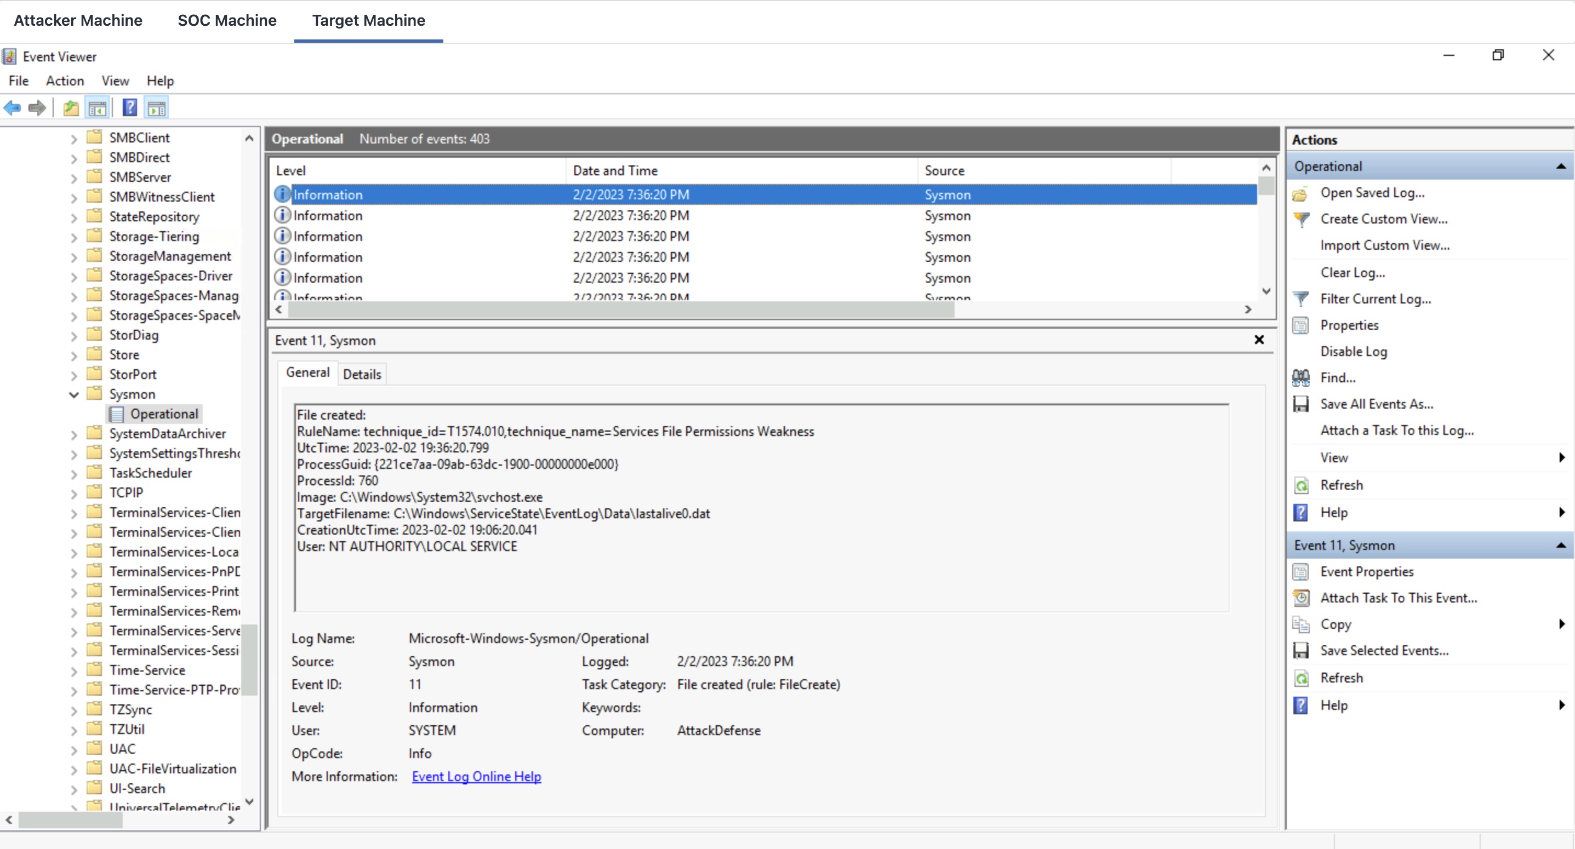Toggle the Show/Hide Action Pane icon
Screen dimensions: 1575x849
157,108
